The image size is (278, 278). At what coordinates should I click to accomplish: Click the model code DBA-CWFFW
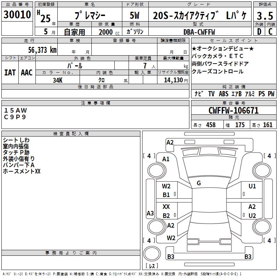[x=199, y=32]
